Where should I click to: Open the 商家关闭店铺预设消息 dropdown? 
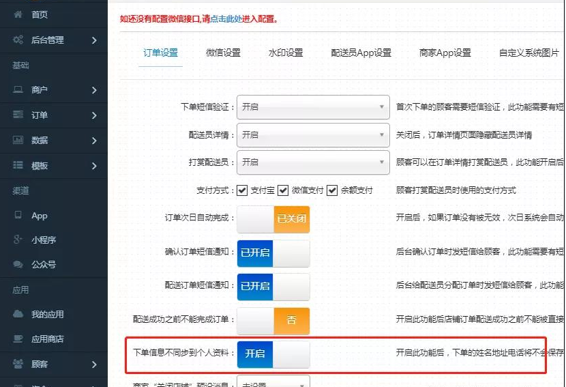(x=273, y=382)
